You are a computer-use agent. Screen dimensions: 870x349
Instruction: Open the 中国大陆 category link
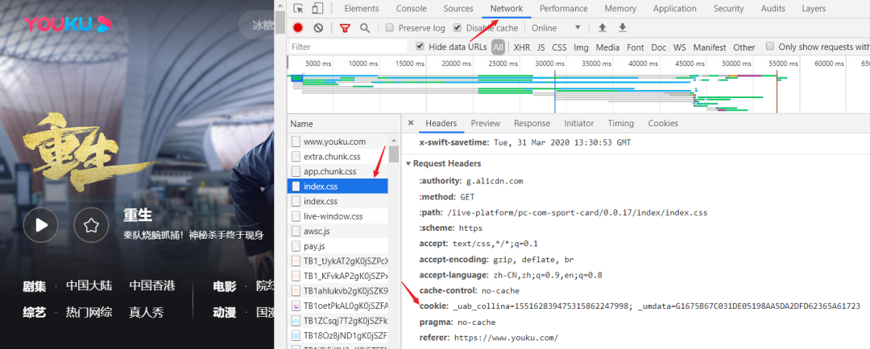pos(89,285)
